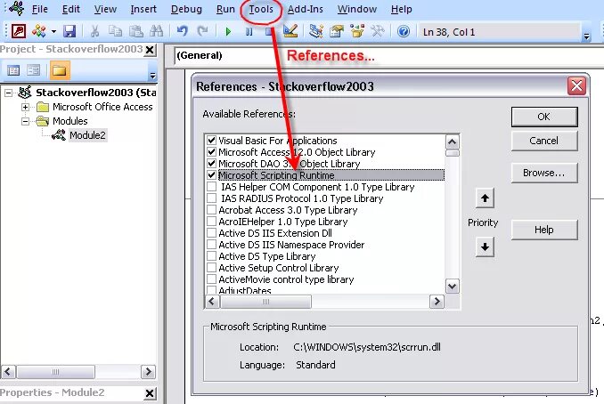604x404 pixels.
Task: Open the Debug menu
Action: coord(186,9)
